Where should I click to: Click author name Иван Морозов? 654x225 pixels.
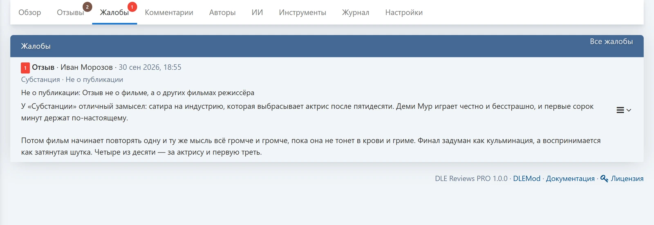(87, 67)
